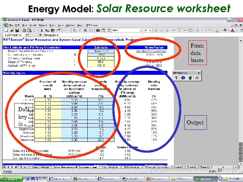Click the Paste clipboard icon
The height and width of the screenshot is (182, 243).
pos(53,30)
